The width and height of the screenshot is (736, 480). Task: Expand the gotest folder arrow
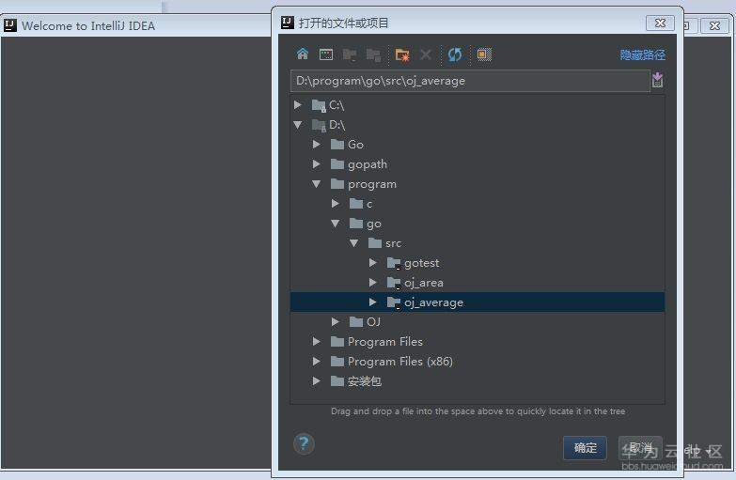coord(372,263)
